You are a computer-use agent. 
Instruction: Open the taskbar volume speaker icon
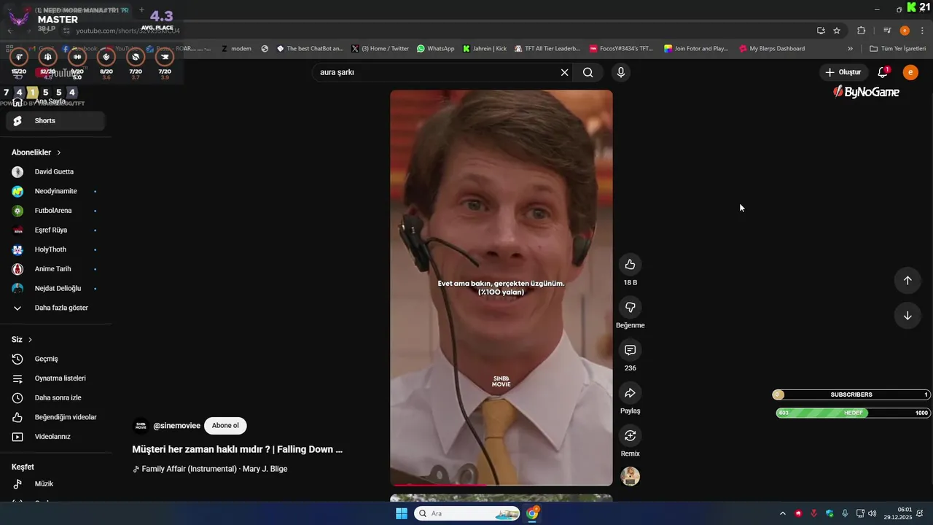[873, 513]
